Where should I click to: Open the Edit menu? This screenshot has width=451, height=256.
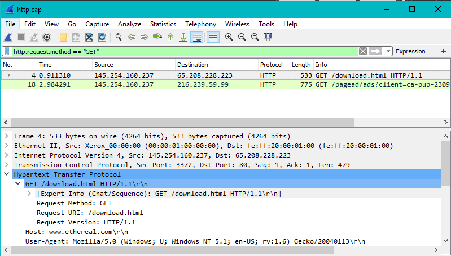coord(30,24)
